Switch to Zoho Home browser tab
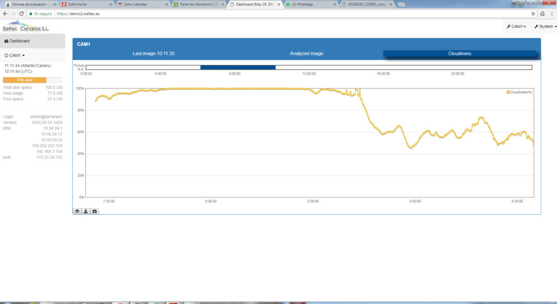The height and width of the screenshot is (304, 557). click(x=86, y=4)
